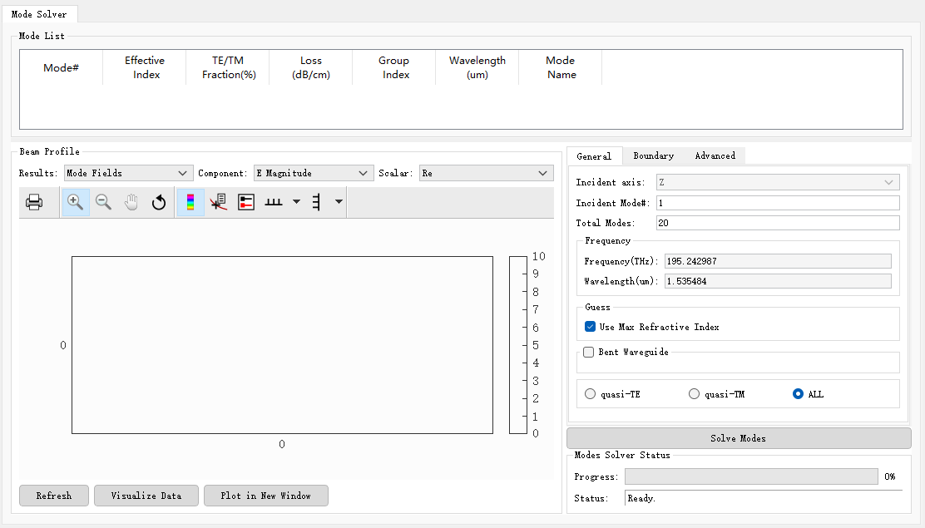Click the Plot in New Window button
Image resolution: width=925 pixels, height=528 pixels.
coord(266,496)
